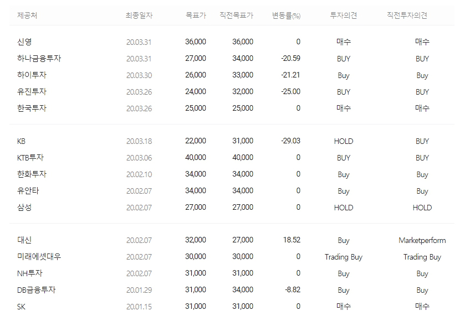The height and width of the screenshot is (326, 460).
Task: Select the 삼성 provider name
Action: pos(24,208)
